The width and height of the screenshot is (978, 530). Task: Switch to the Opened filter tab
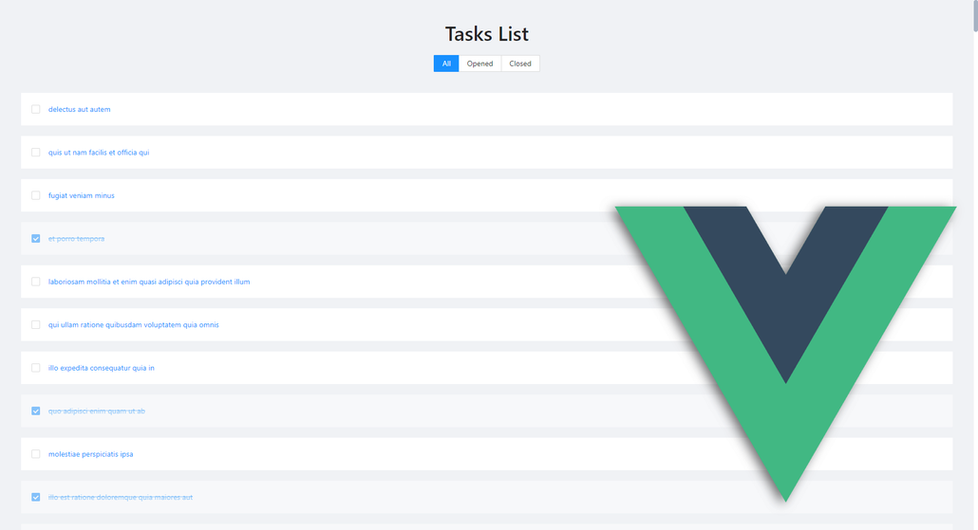pos(480,64)
